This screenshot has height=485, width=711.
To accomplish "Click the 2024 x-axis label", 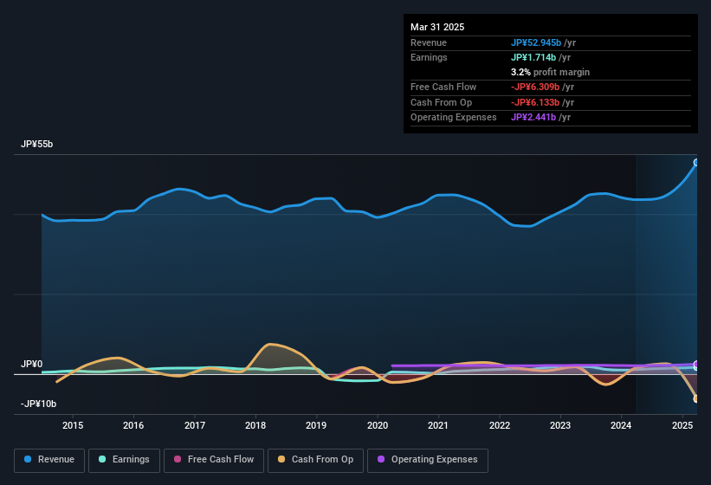I will click(621, 425).
